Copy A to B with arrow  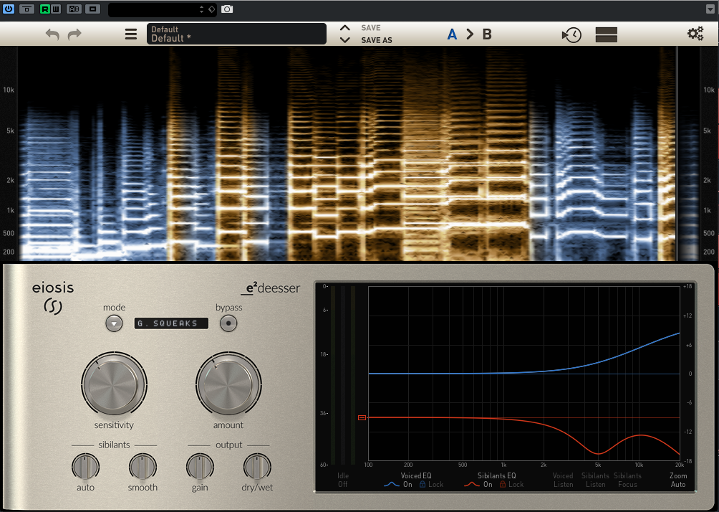[x=470, y=34]
